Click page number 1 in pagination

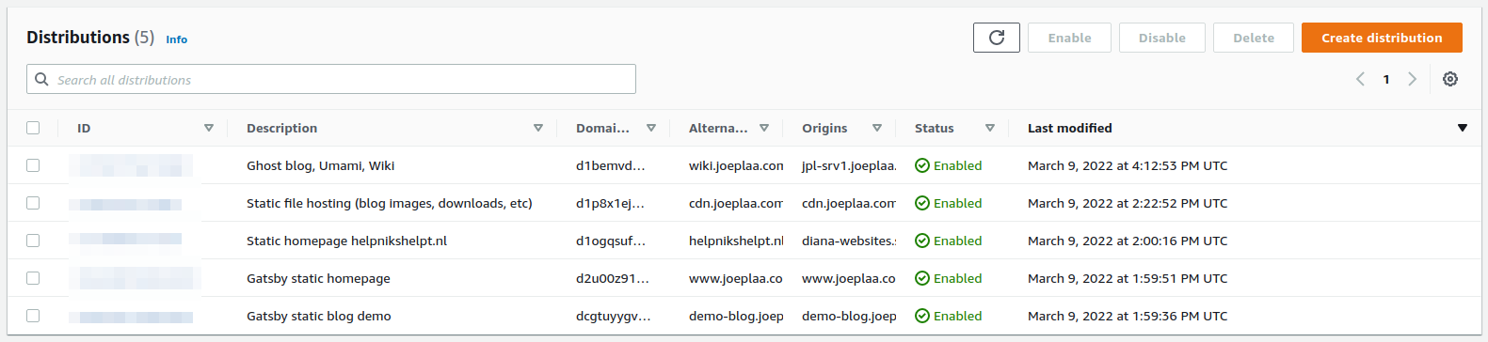click(1386, 79)
